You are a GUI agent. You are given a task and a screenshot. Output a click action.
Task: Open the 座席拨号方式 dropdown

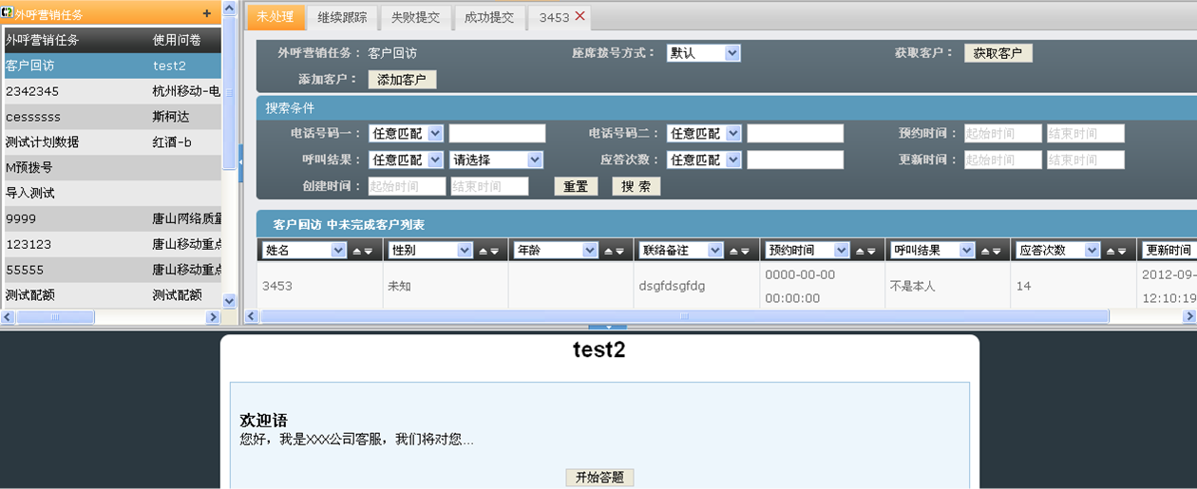732,53
